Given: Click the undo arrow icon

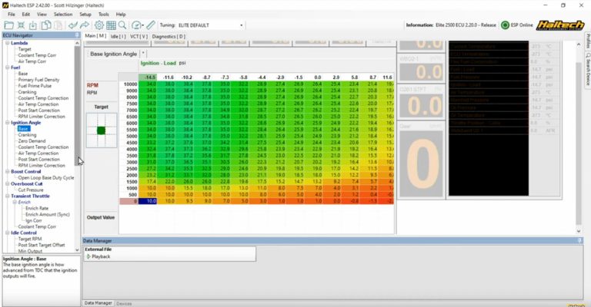Looking at the screenshot, I should [x=73, y=25].
